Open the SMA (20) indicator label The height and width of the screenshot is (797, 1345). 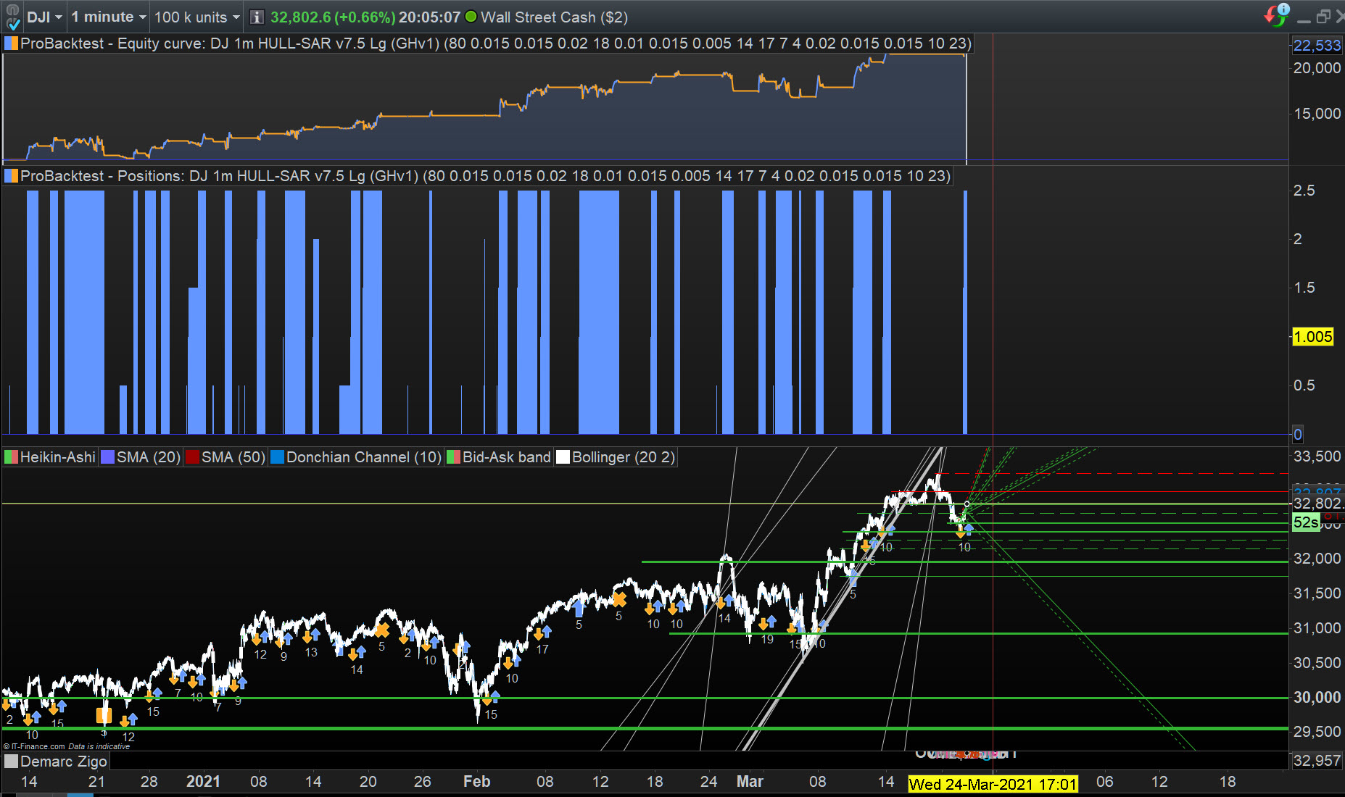[x=141, y=457]
